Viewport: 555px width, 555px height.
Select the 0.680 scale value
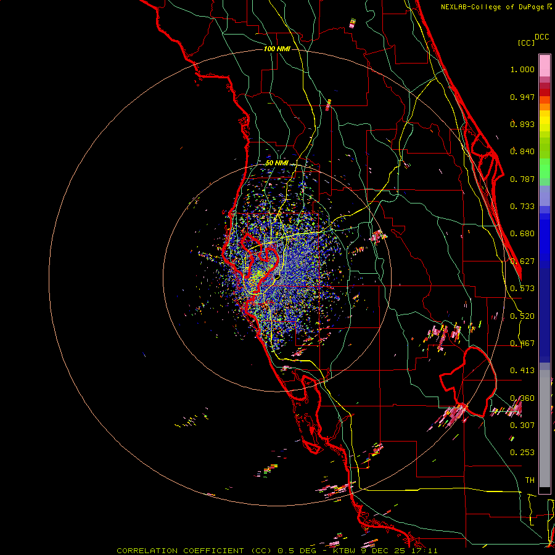point(522,234)
